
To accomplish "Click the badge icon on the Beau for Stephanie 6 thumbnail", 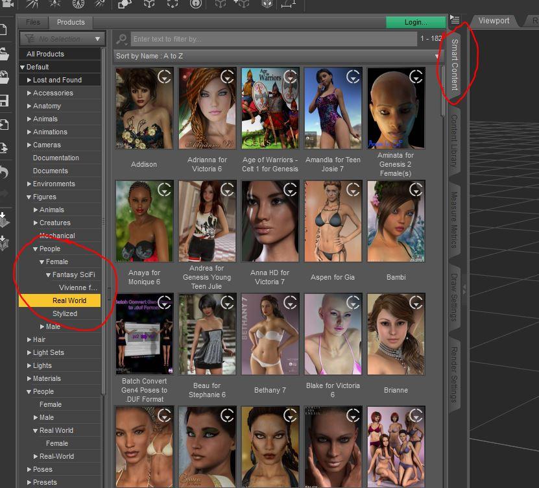I will click(x=227, y=302).
